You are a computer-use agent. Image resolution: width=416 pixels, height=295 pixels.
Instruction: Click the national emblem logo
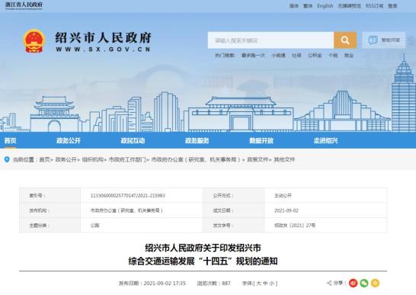point(34,41)
